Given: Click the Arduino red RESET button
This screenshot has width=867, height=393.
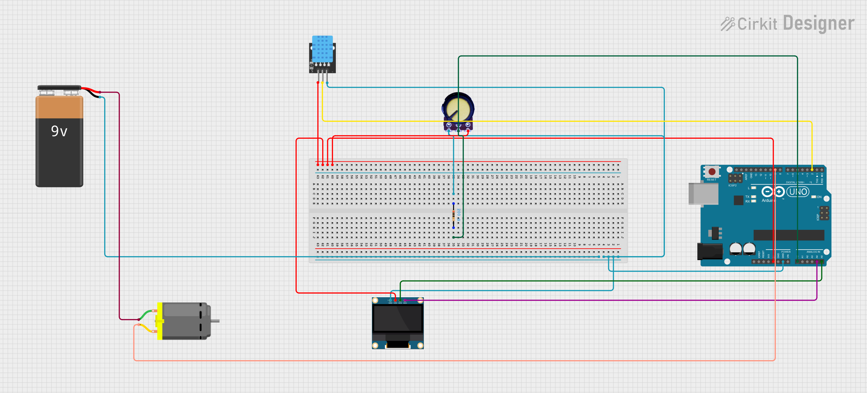Looking at the screenshot, I should [712, 172].
